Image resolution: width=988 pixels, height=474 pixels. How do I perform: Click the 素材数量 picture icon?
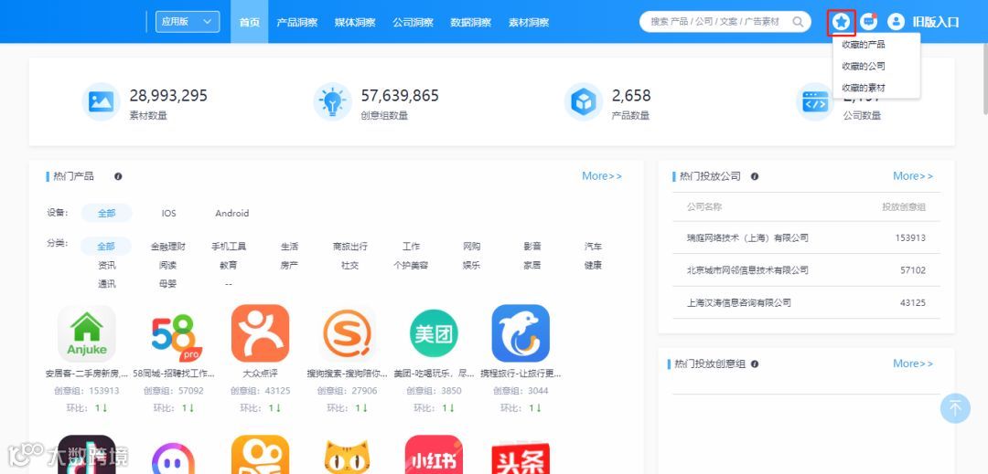coord(101,102)
